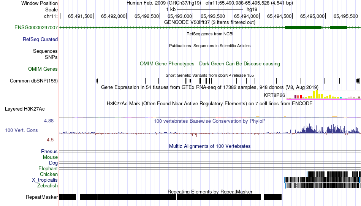Screen dimensions: 361x206
Task: Click the 4.88 PhyloP upper limit value
Action: coord(49,121)
